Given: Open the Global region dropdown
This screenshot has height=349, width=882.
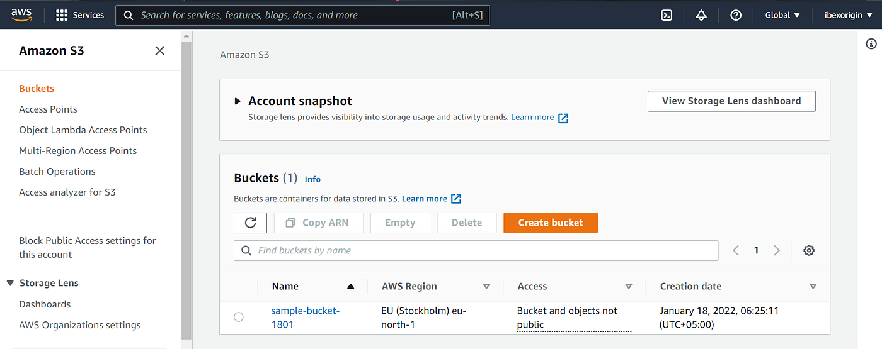Looking at the screenshot, I should coord(782,15).
